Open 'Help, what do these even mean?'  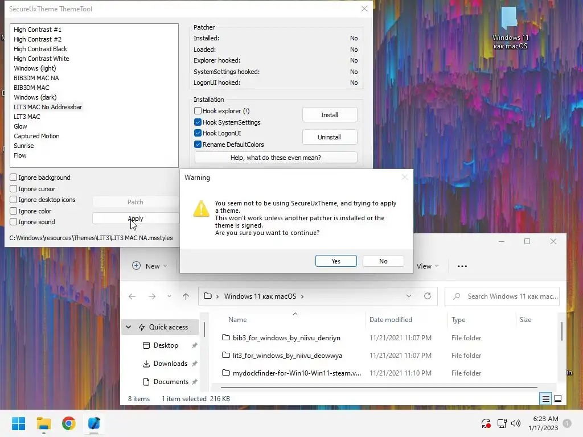coord(276,158)
